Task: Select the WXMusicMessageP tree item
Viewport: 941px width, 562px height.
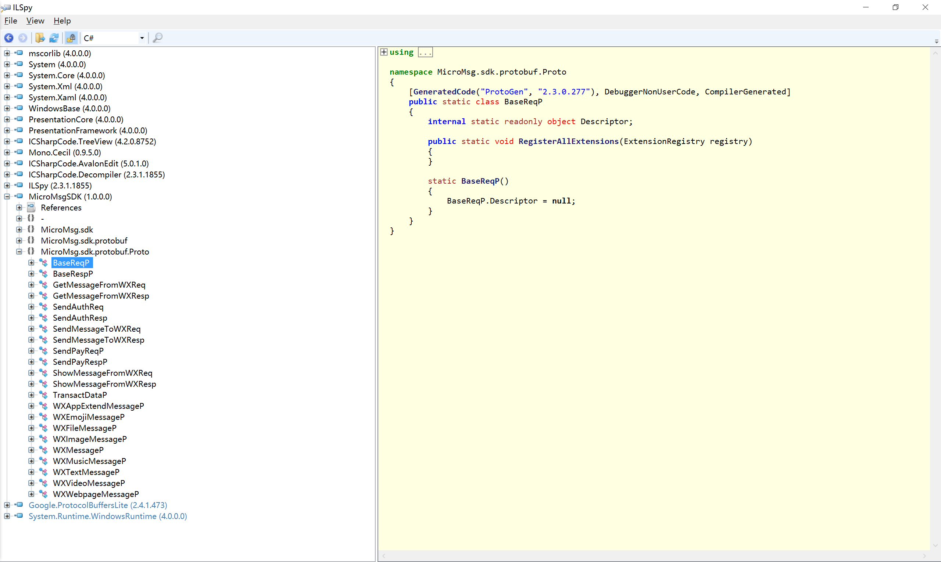Action: coord(89,461)
